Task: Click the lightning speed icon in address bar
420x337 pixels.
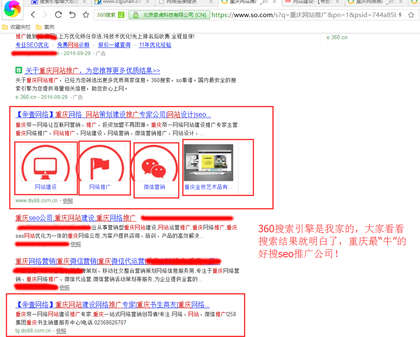Action: (x=400, y=14)
